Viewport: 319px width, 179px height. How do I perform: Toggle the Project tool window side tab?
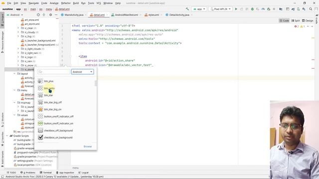point(2,19)
